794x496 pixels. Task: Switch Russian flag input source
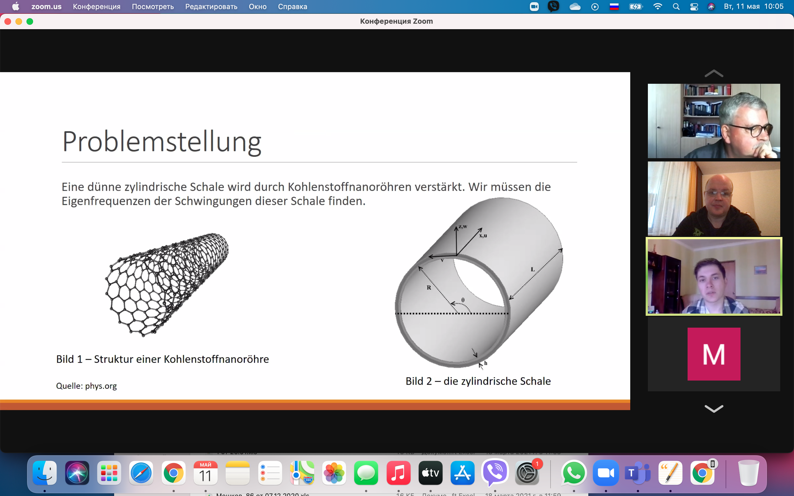tap(614, 7)
